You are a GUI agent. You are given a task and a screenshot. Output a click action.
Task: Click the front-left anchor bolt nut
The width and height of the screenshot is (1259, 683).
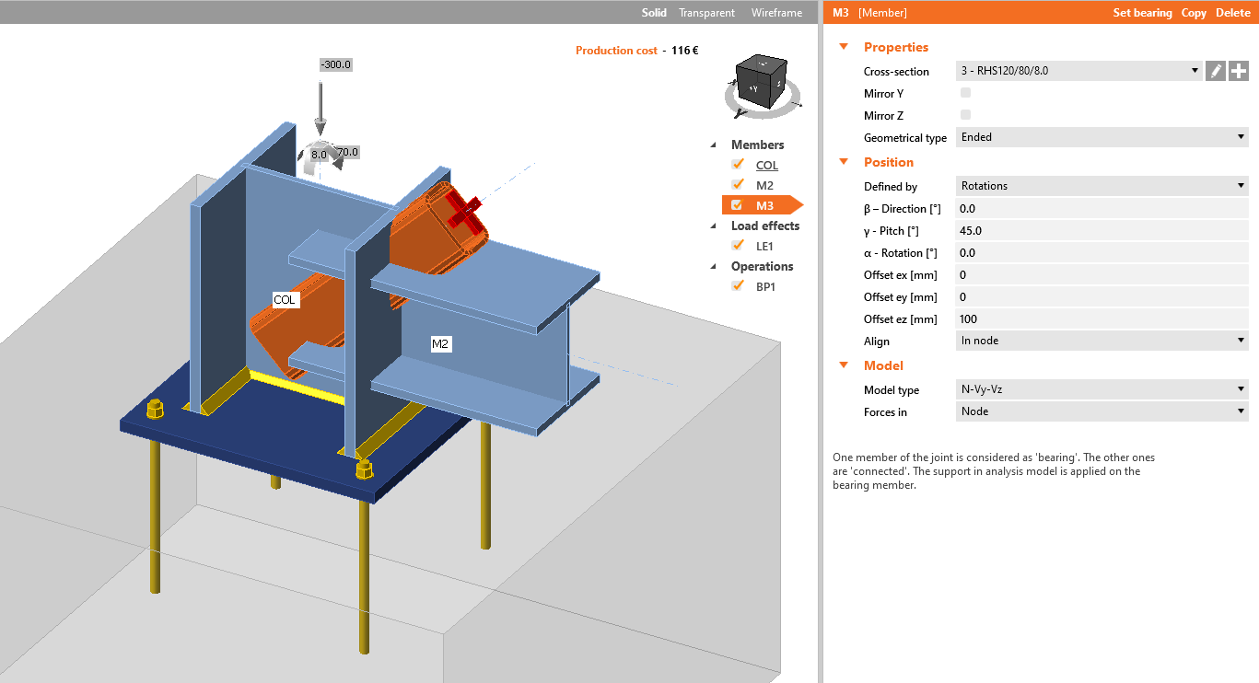155,408
